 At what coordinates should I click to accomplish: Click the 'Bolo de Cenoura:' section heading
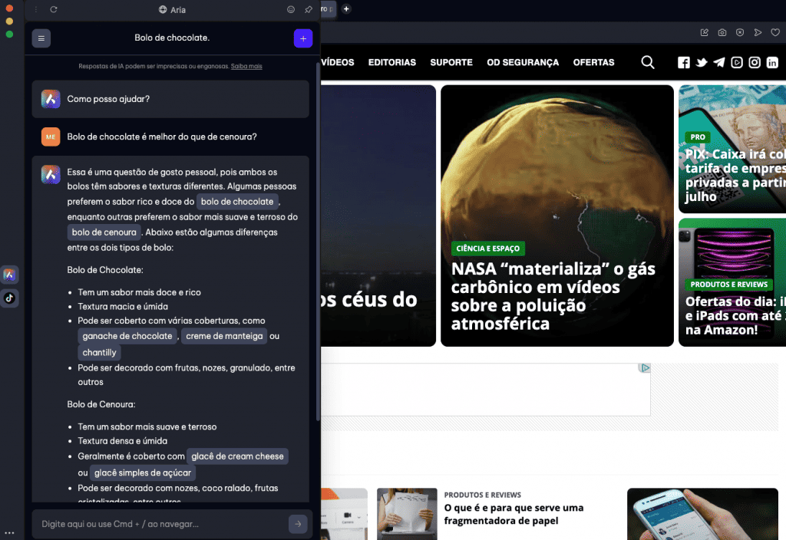click(101, 404)
